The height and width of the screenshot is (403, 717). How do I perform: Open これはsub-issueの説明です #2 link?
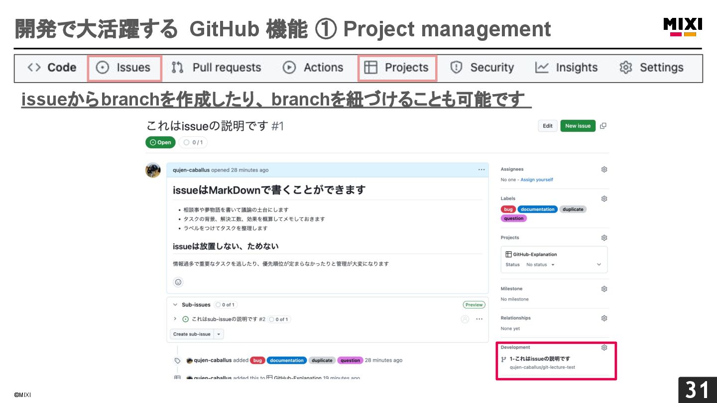[228, 319]
